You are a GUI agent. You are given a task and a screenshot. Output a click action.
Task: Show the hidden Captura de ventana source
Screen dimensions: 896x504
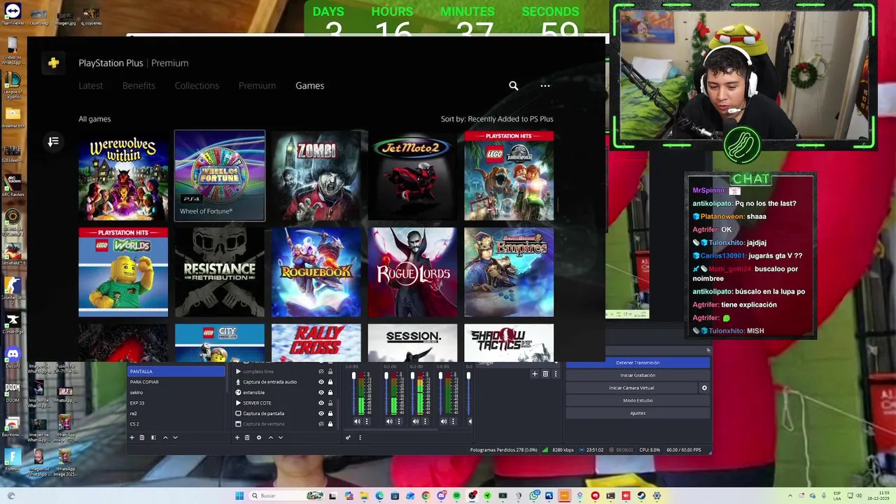[321, 424]
